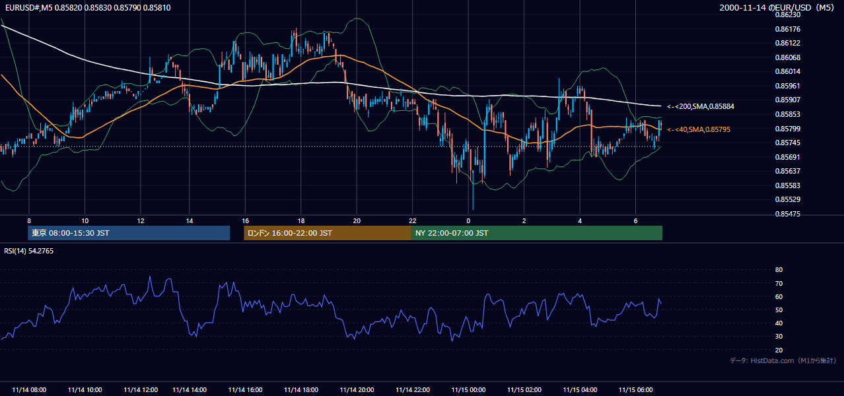Click RSI scale value 30

779,337
